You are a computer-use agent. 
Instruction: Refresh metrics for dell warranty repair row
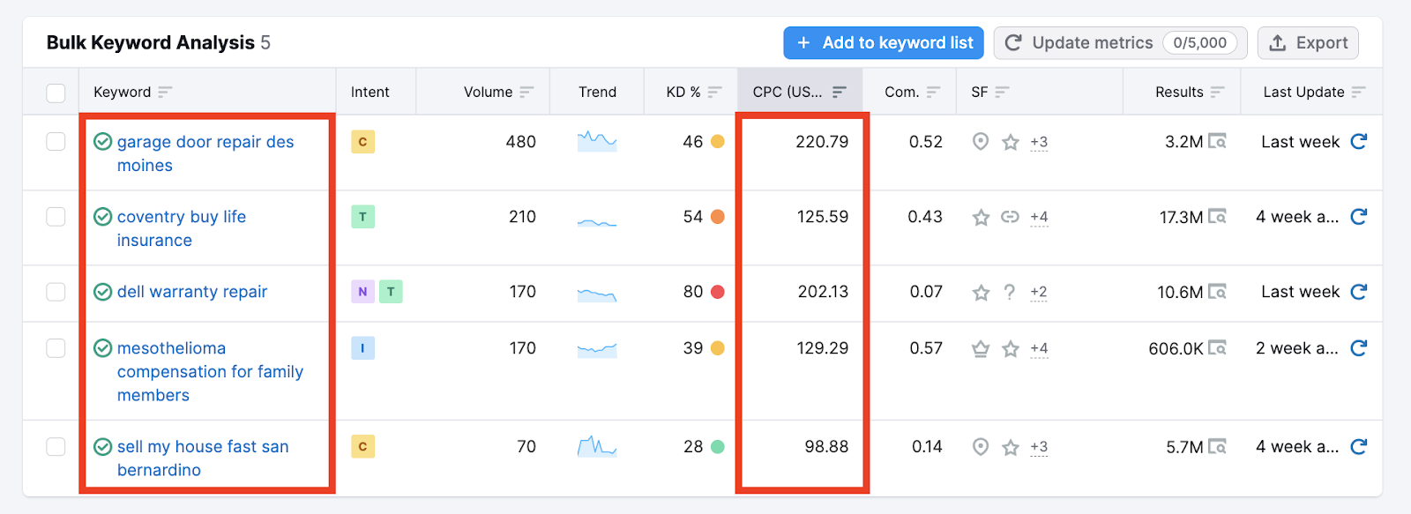click(1358, 292)
